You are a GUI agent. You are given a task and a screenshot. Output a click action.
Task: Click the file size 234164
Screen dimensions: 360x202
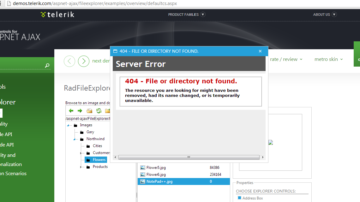(x=215, y=175)
